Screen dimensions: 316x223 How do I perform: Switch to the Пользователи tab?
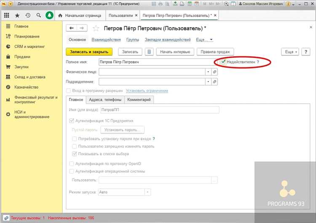(121, 16)
